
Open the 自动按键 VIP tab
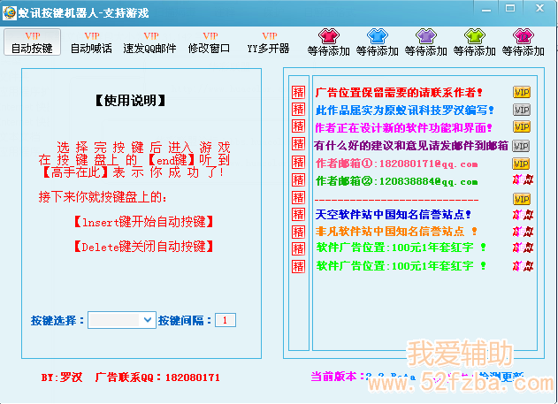[x=32, y=42]
